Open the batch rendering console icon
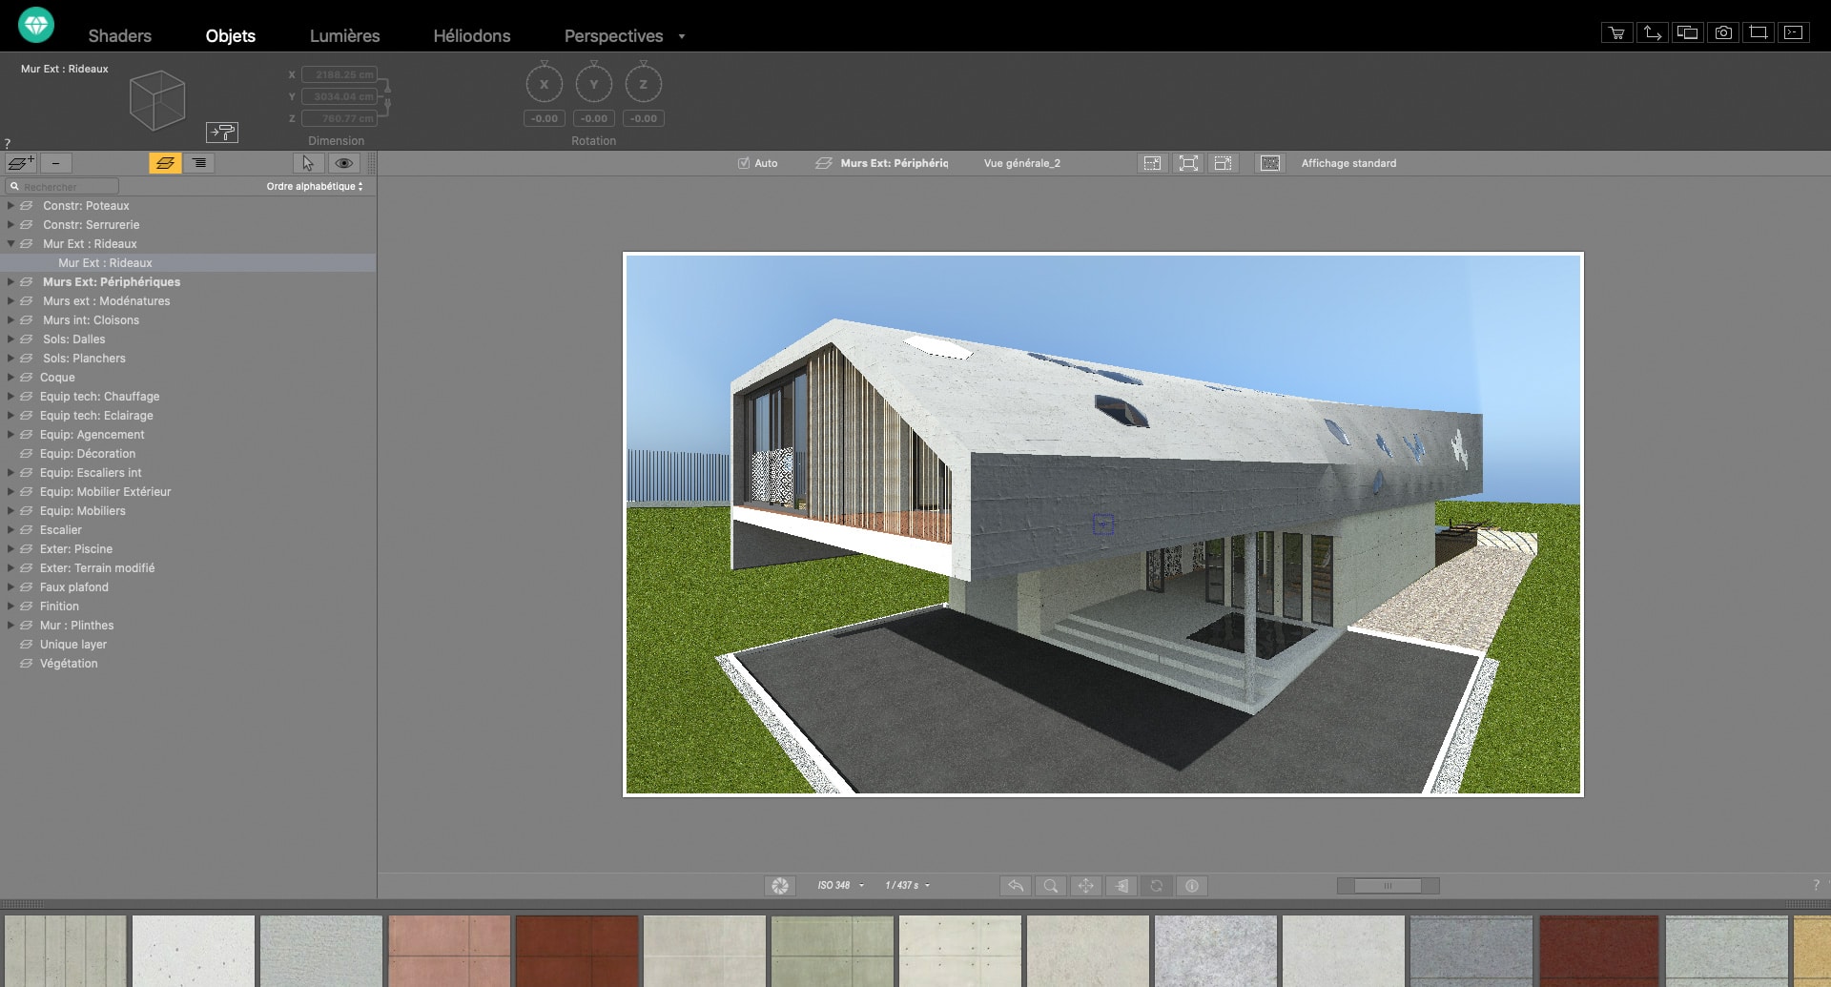Image resolution: width=1831 pixels, height=987 pixels. pos(1793,31)
